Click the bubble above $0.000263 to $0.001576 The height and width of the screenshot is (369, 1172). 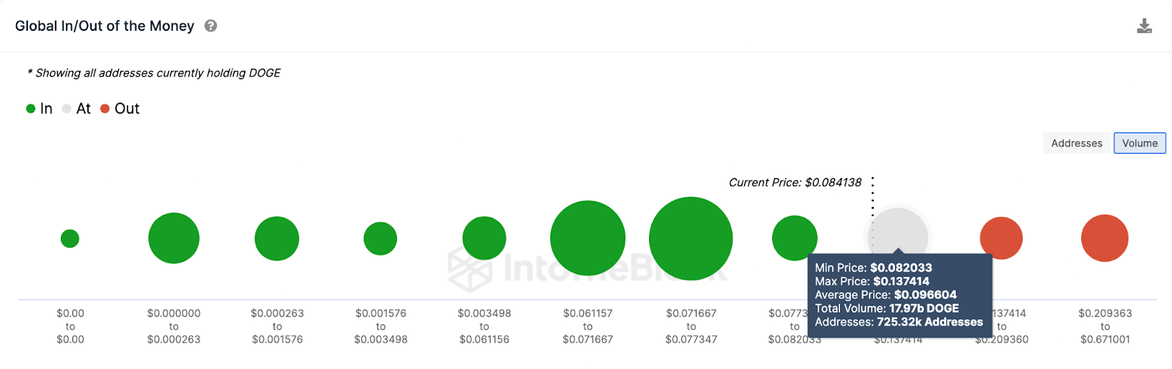(277, 238)
